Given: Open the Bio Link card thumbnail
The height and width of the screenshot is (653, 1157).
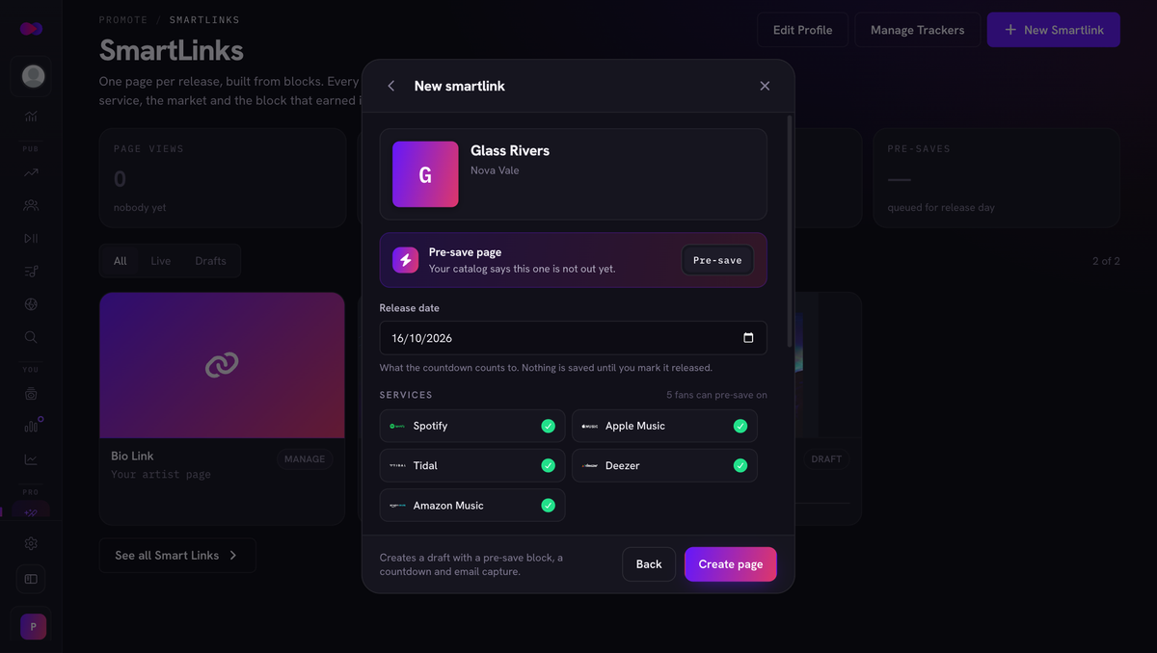Looking at the screenshot, I should (222, 365).
